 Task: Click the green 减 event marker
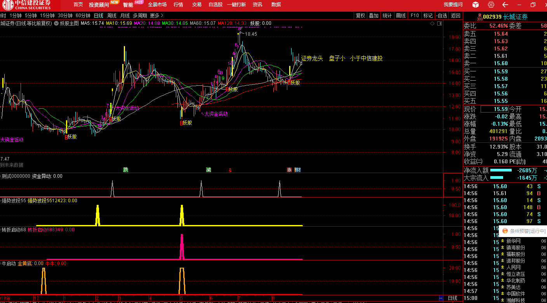tap(208, 170)
